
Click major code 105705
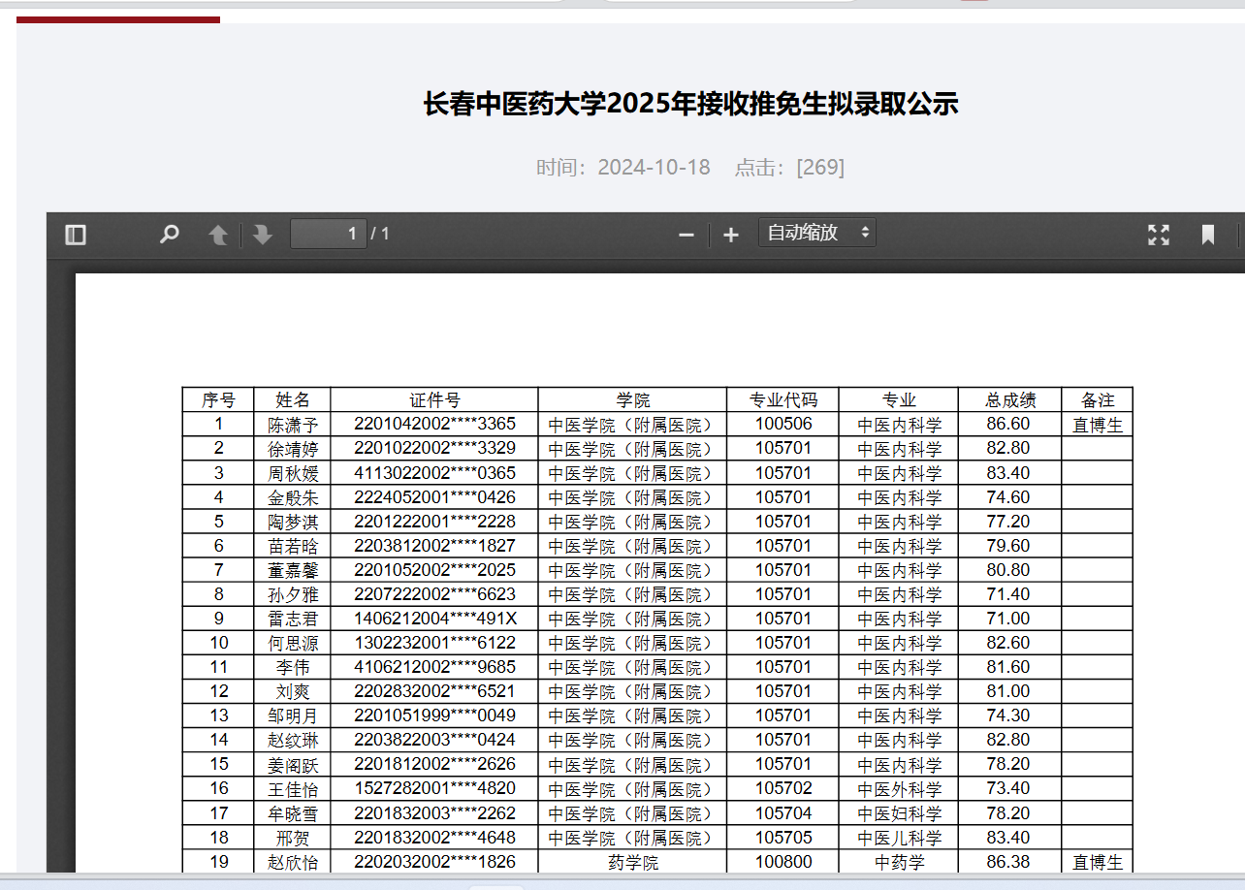click(783, 837)
